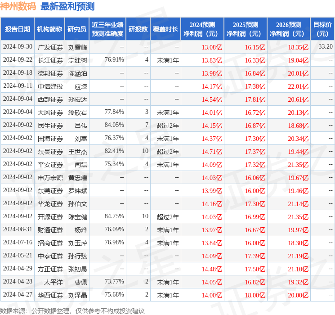Click the accuracy value 76.91%
Viewport: 335px width, 315px height.
[114, 60]
